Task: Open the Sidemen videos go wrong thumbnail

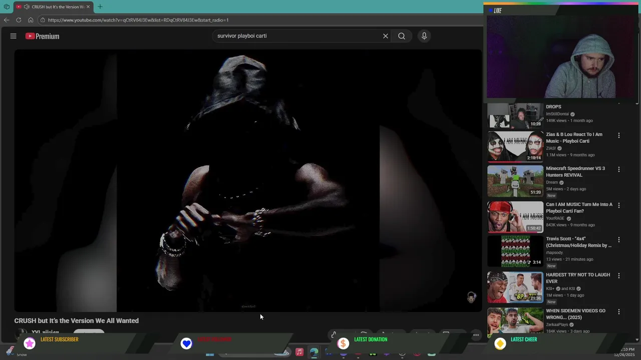Action: (x=515, y=320)
